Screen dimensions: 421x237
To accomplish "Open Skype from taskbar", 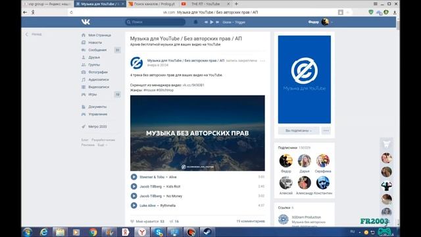I will [x=159, y=232].
